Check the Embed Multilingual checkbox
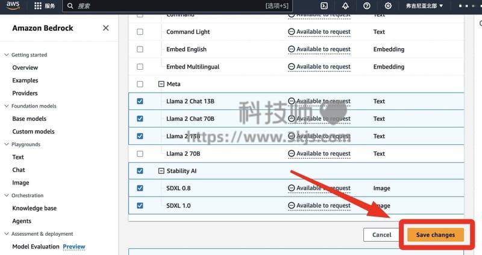Viewport: 482px width, 255px height. click(x=140, y=67)
